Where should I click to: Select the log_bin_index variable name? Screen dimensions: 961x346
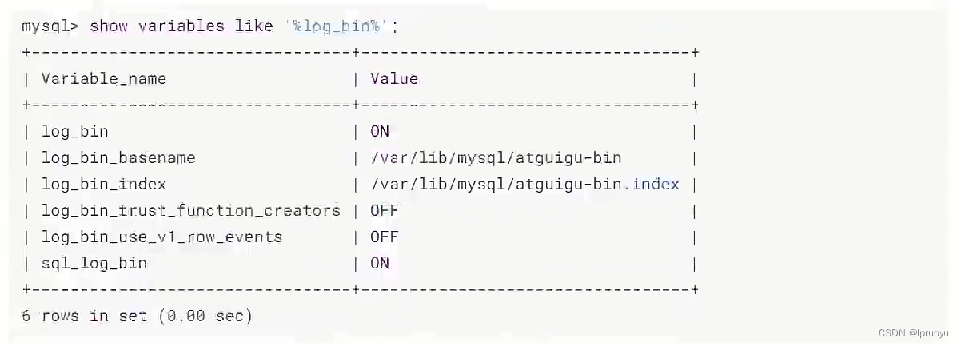point(104,184)
